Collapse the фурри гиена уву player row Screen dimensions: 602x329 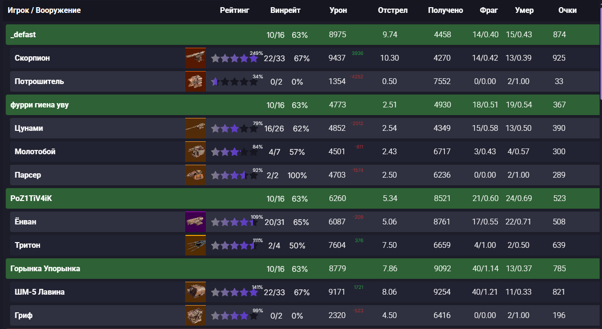point(303,105)
